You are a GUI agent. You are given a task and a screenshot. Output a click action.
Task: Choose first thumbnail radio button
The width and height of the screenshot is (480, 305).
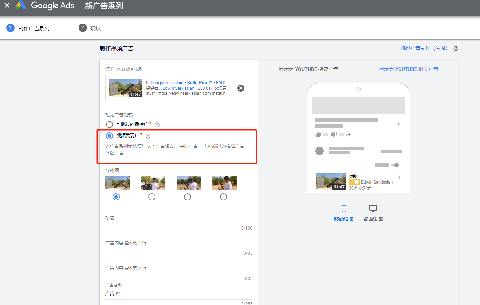(116, 197)
